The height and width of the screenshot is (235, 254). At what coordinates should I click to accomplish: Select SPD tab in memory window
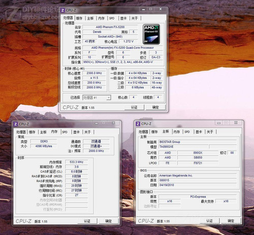65,132
